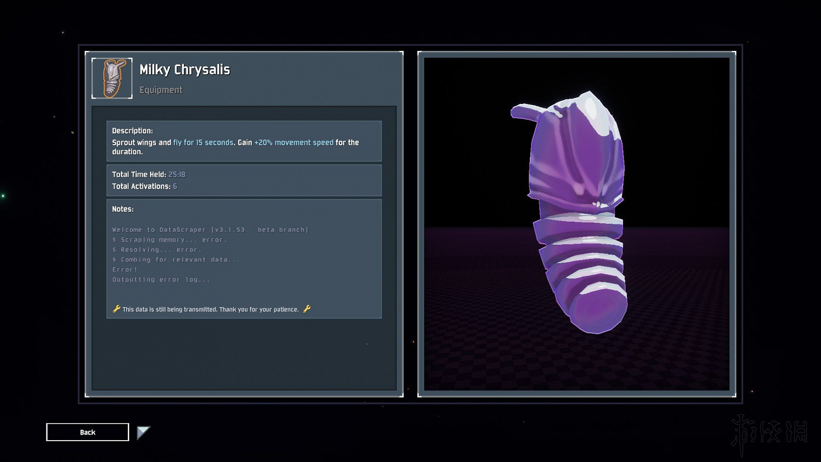821x462 pixels.
Task: Click the Notes heading
Action: (x=123, y=209)
